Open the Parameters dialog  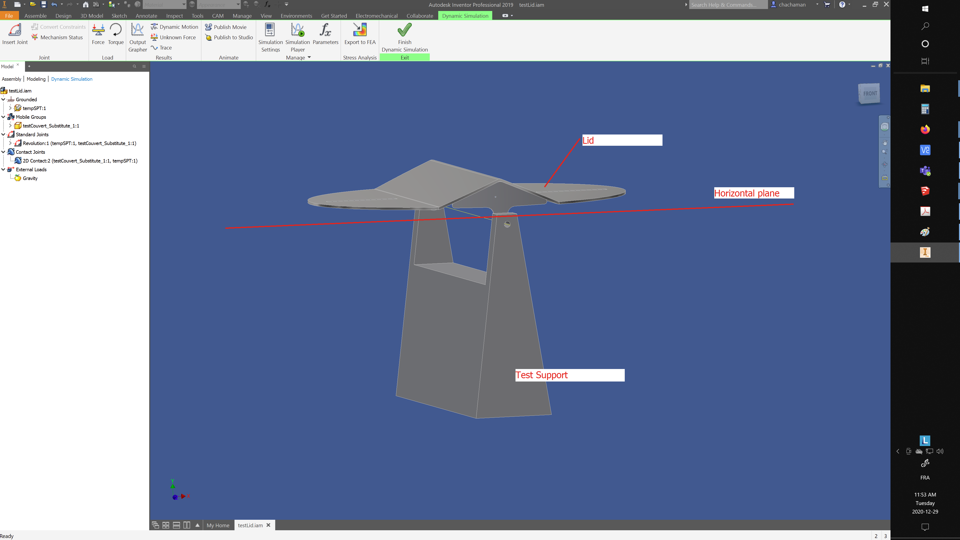(325, 34)
